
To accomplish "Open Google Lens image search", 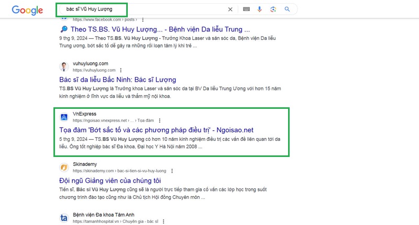I will coord(273,9).
